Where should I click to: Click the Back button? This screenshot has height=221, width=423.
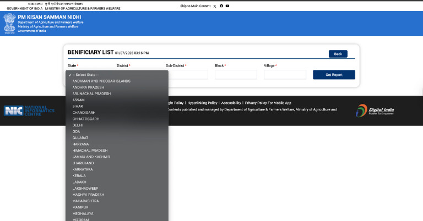point(338,54)
